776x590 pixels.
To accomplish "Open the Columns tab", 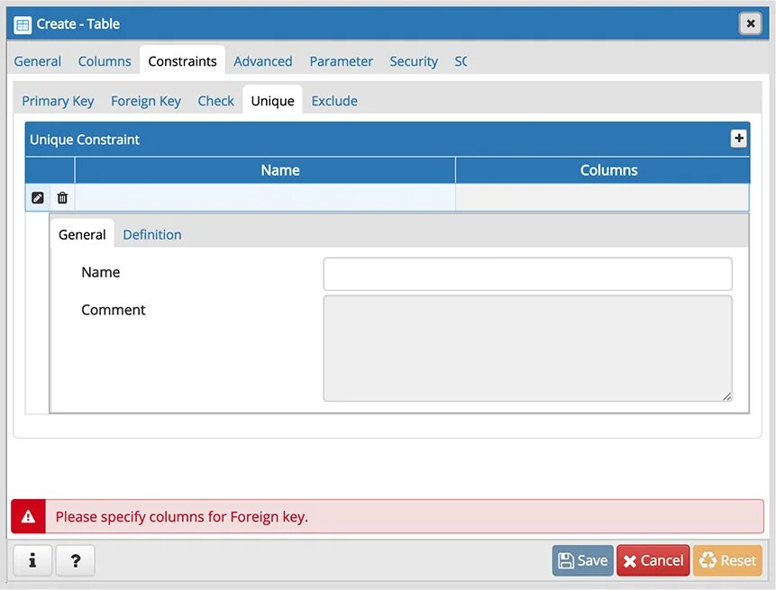I will (x=105, y=61).
